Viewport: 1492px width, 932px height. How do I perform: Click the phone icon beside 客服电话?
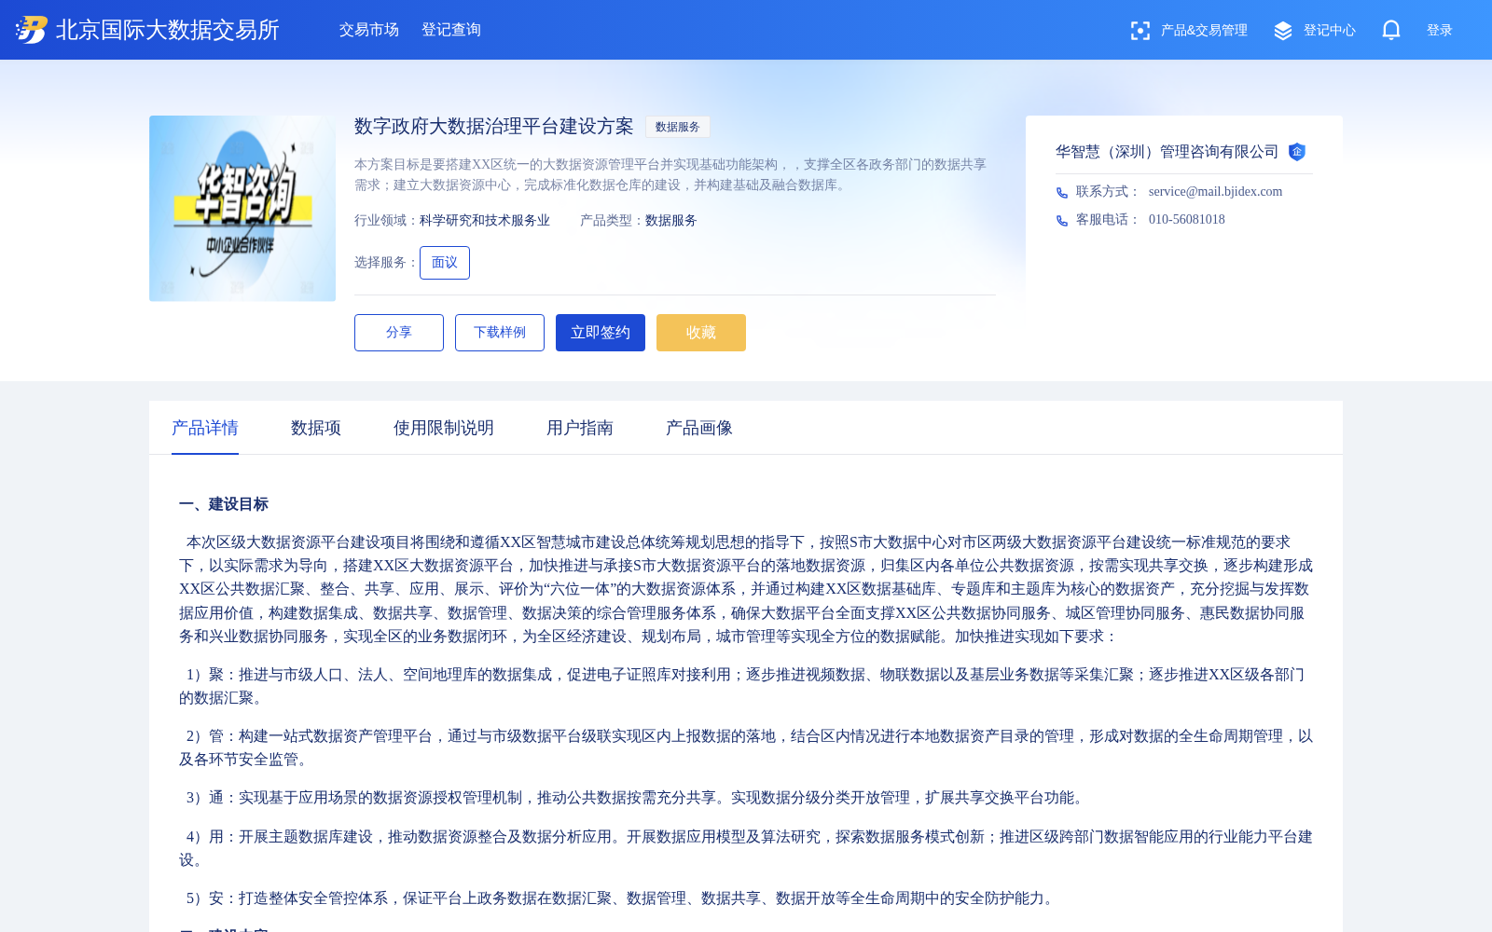click(1062, 221)
